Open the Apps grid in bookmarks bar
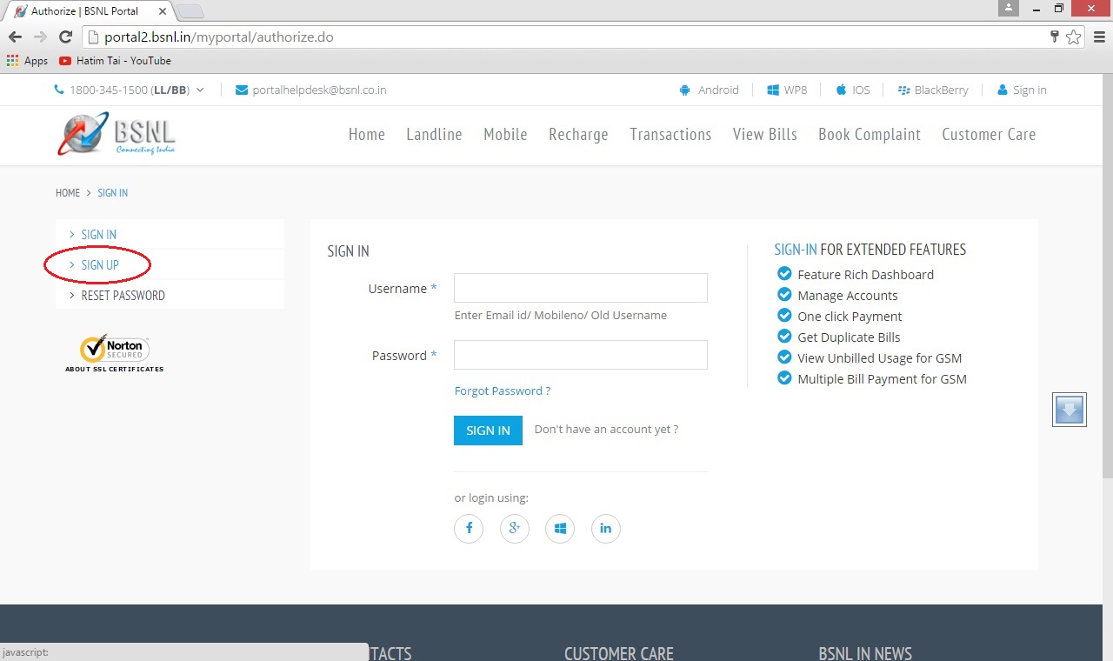 [27, 61]
